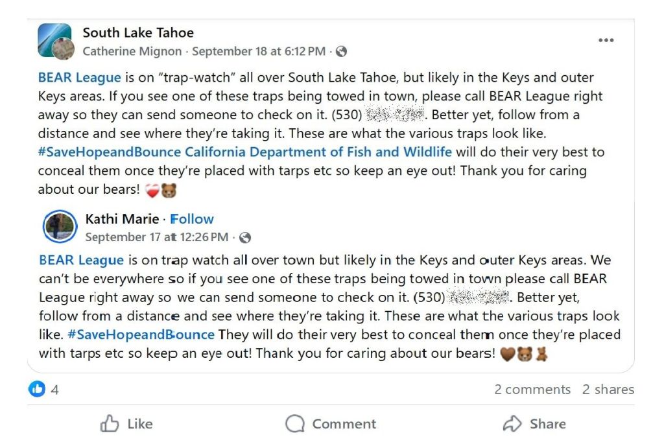This screenshot has width=664, height=444.
Task: Click the globe privacy icon beside September 17
Action: [x=245, y=237]
